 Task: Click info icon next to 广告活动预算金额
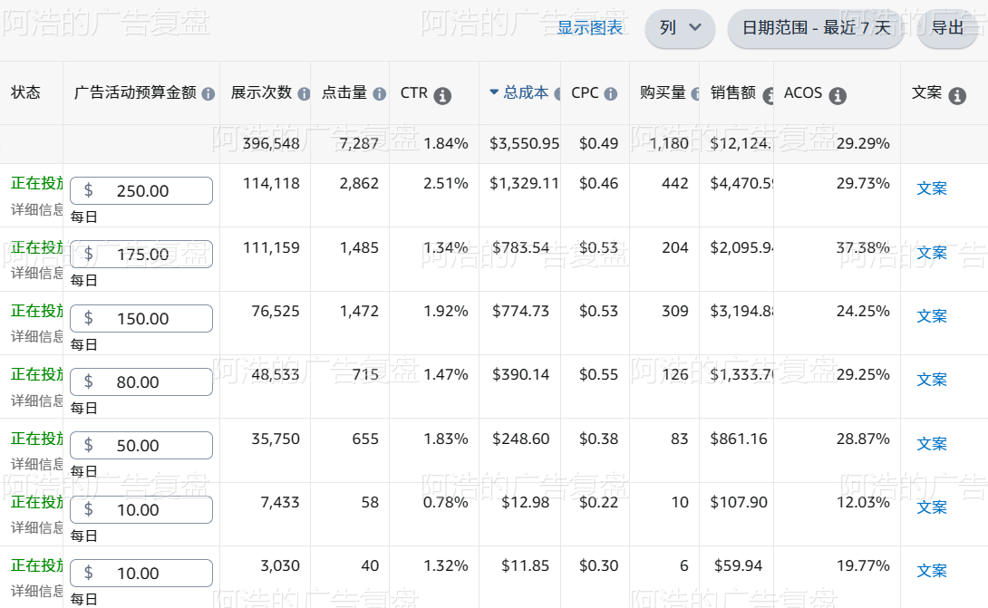click(208, 94)
